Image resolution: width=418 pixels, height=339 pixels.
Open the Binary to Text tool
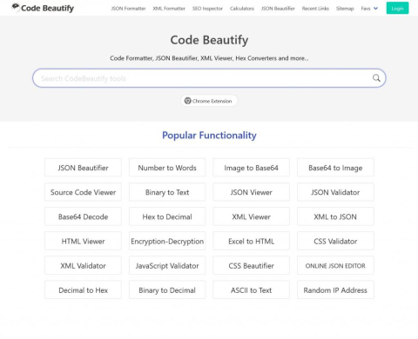click(167, 192)
